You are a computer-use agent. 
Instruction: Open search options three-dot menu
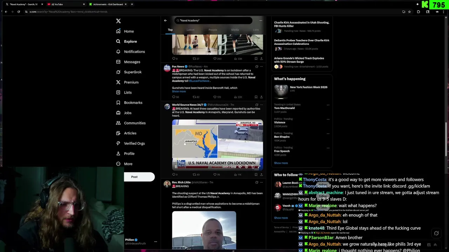point(261,20)
